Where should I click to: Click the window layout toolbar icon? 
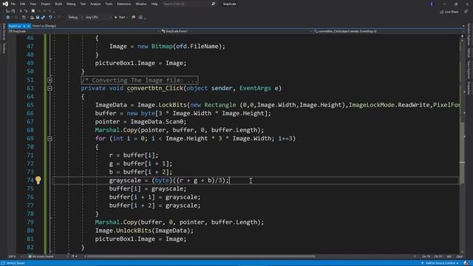pos(140,18)
